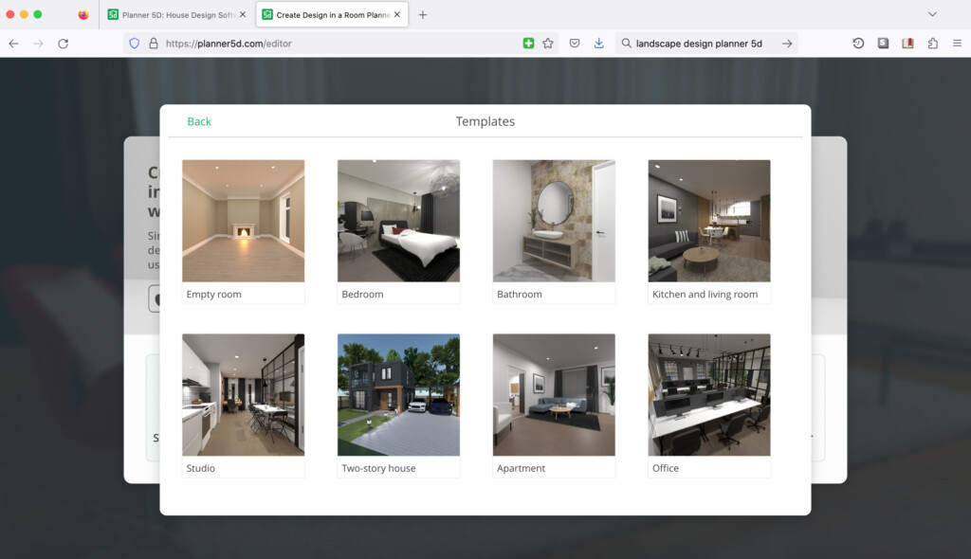Viewport: 971px width, 559px height.
Task: Choose the Empty room template thumbnail
Action: (244, 221)
